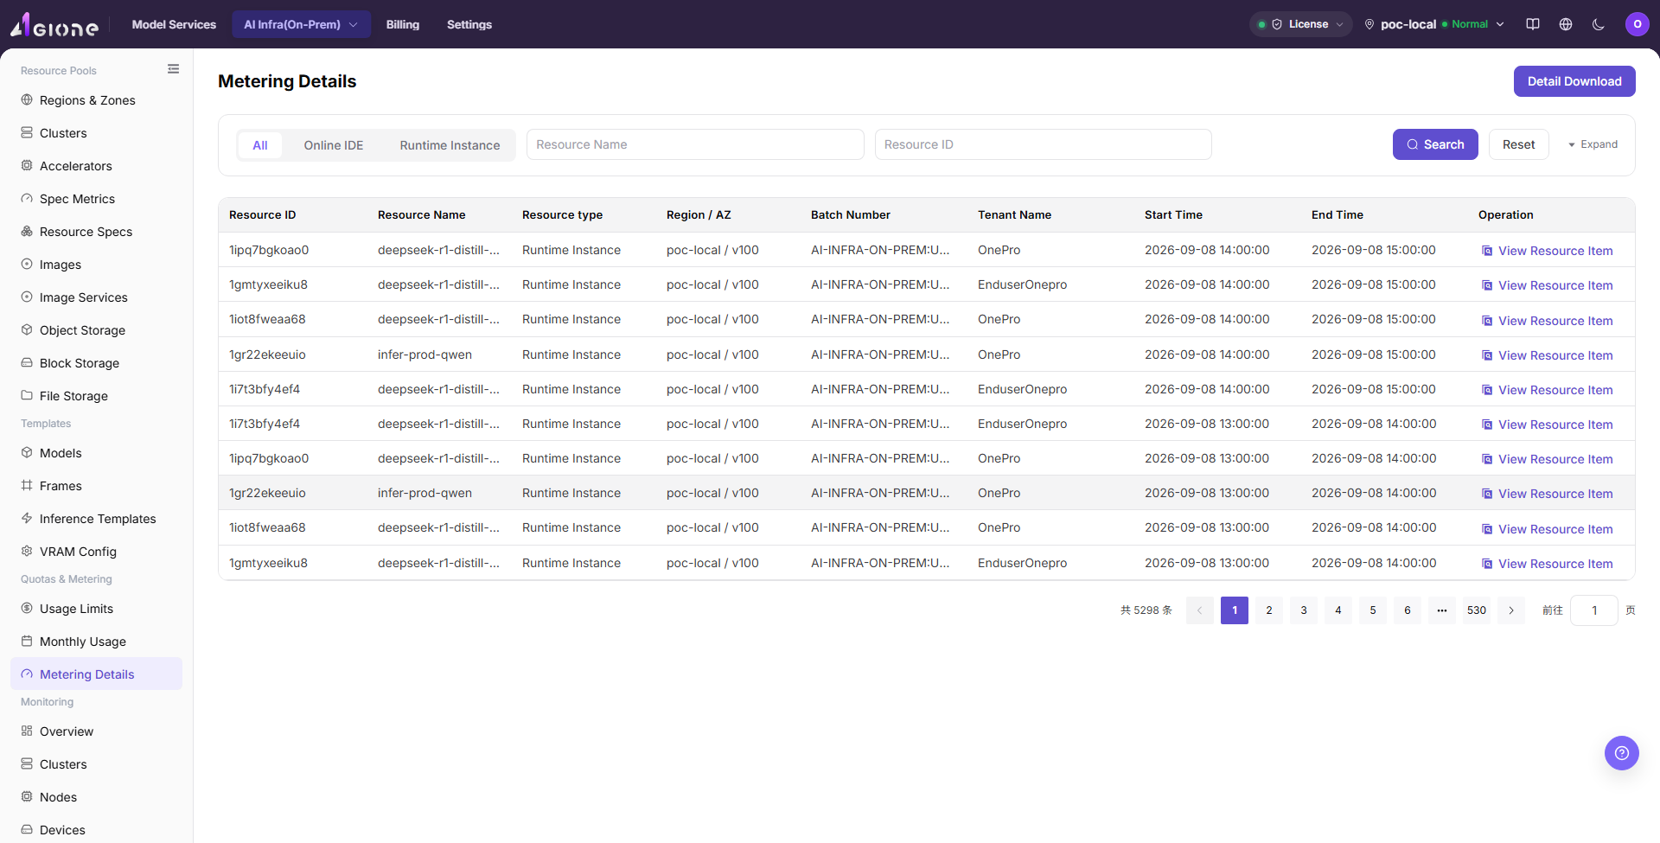Go to page 4

(x=1338, y=610)
